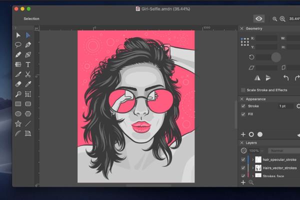
Task: Select the black arrow Selection tool
Action: (18, 35)
